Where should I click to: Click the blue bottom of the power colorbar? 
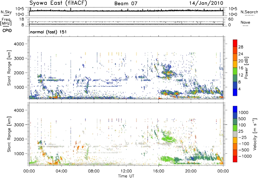coord(235,92)
